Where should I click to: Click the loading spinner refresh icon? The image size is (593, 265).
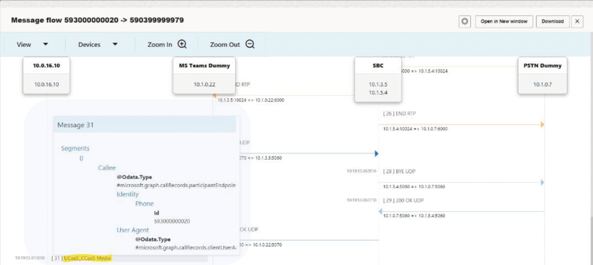coord(464,22)
